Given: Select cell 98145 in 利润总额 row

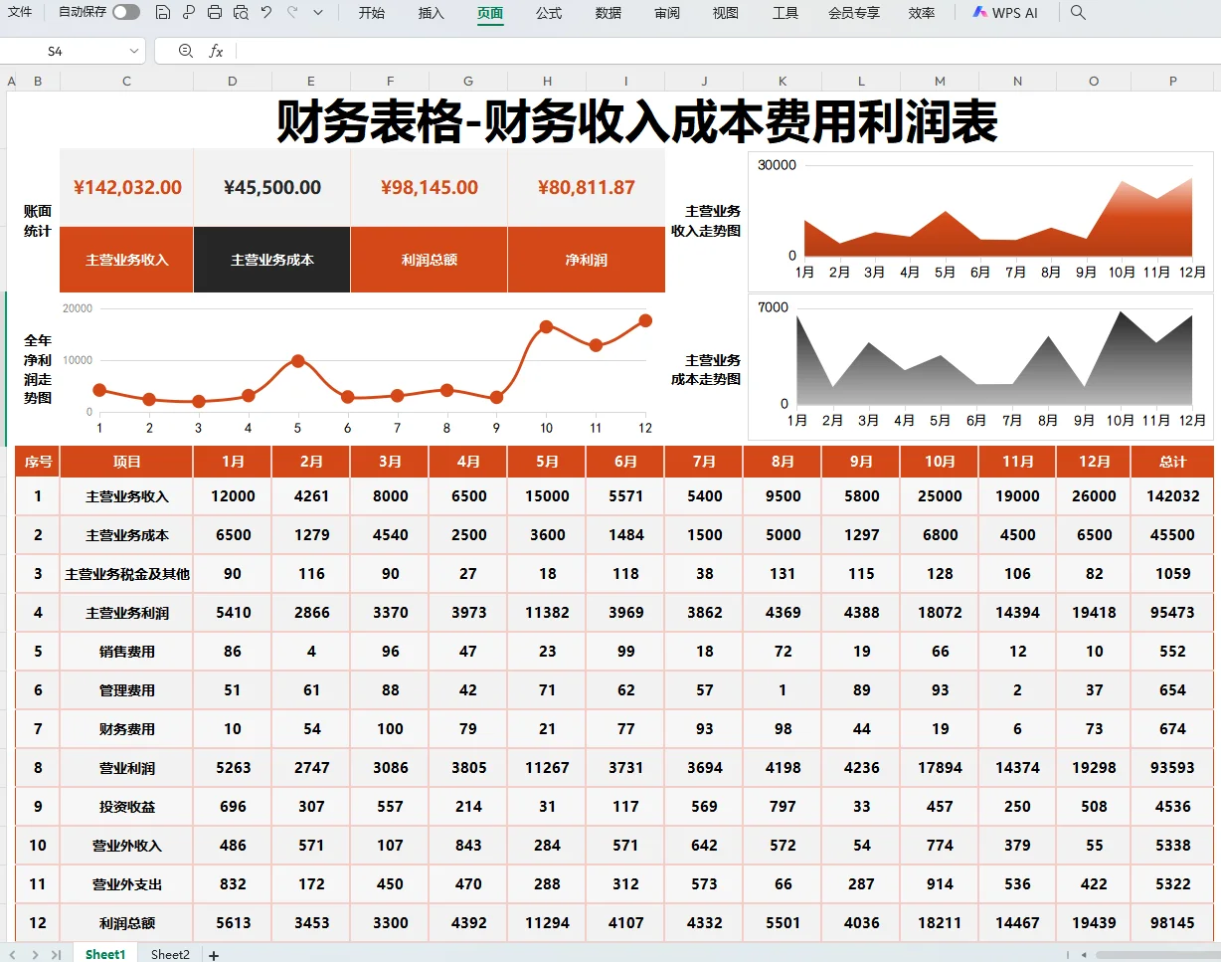Looking at the screenshot, I should click(1173, 923).
